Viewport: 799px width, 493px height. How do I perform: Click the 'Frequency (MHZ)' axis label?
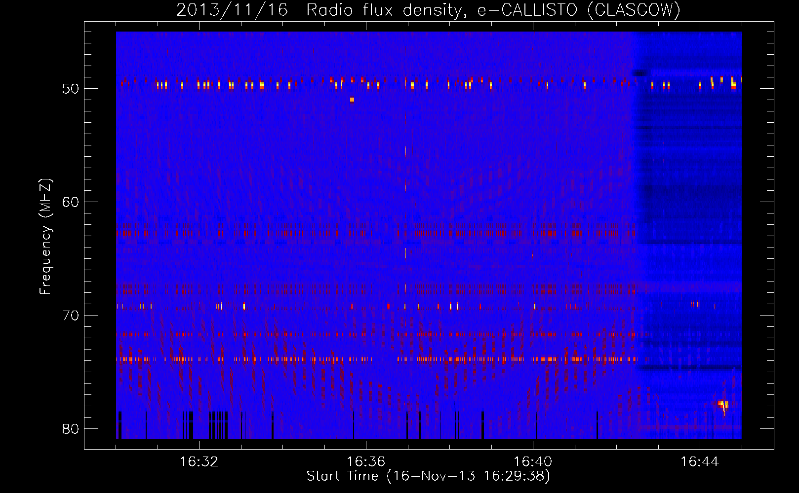point(45,237)
